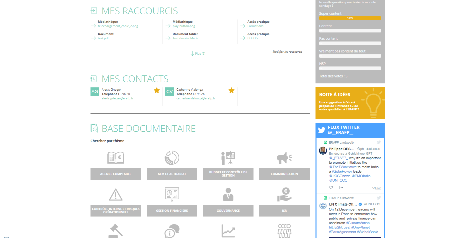Click the people group theme icon
The image size is (475, 238).
click(284, 231)
